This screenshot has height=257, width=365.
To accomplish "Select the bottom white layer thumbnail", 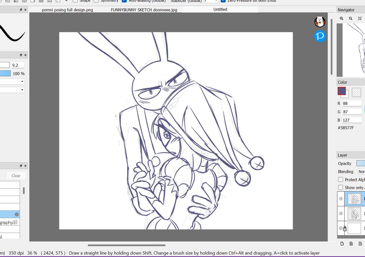I will tap(354, 228).
